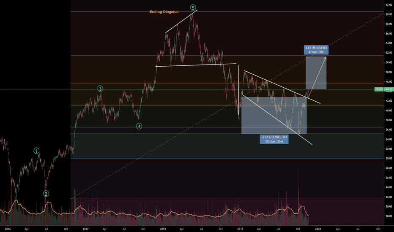394x232 pixels.
Task: Select the circled wave 1 label
Action: [x=36, y=151]
